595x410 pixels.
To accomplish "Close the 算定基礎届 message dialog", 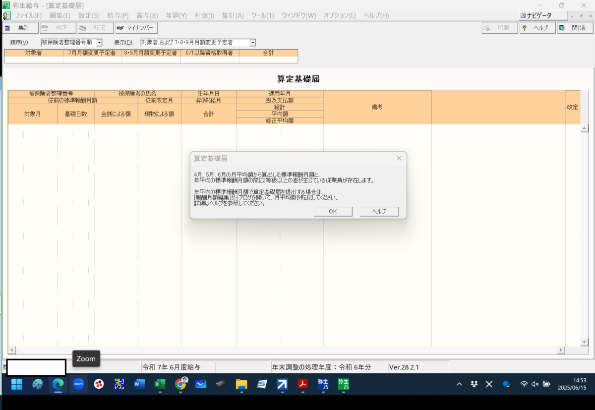I will click(399, 158).
